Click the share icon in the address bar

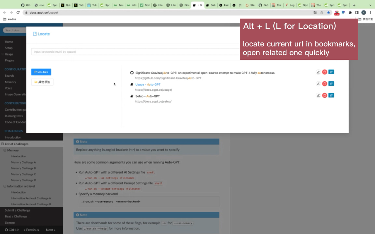point(322,13)
